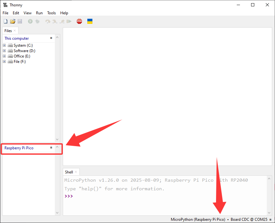This screenshot has width=275, height=223.
Task: Expand the Software (D:) drive node
Action: tap(4, 51)
